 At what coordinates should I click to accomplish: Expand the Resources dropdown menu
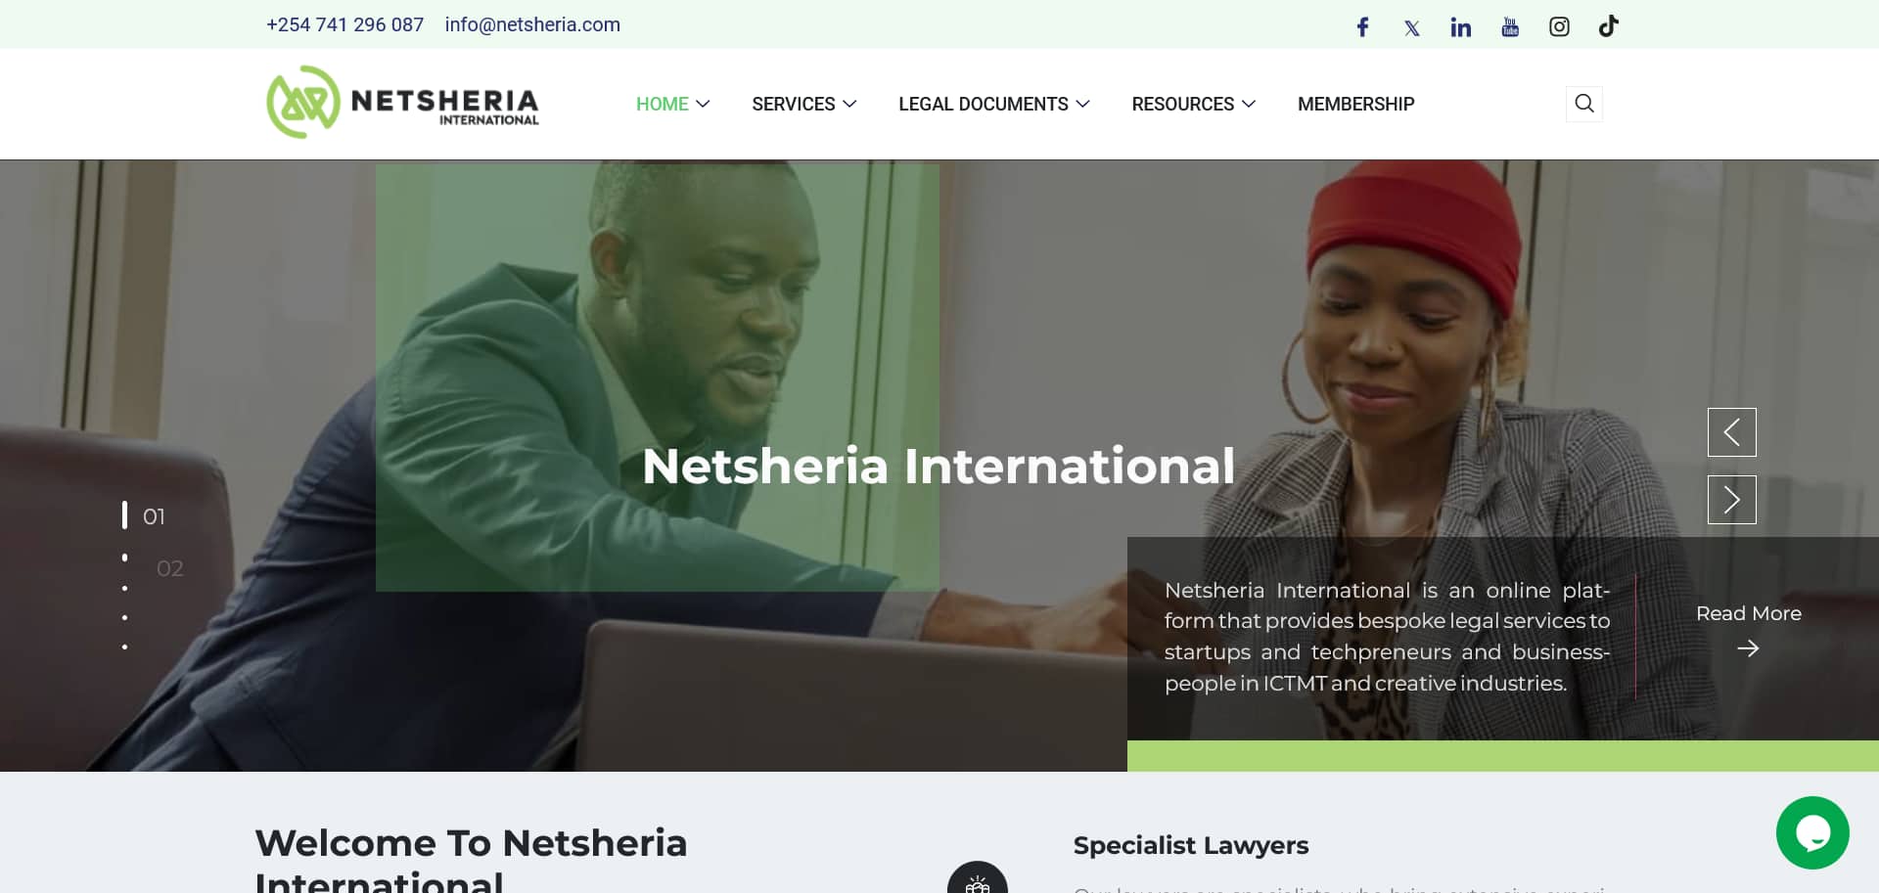point(1194,104)
